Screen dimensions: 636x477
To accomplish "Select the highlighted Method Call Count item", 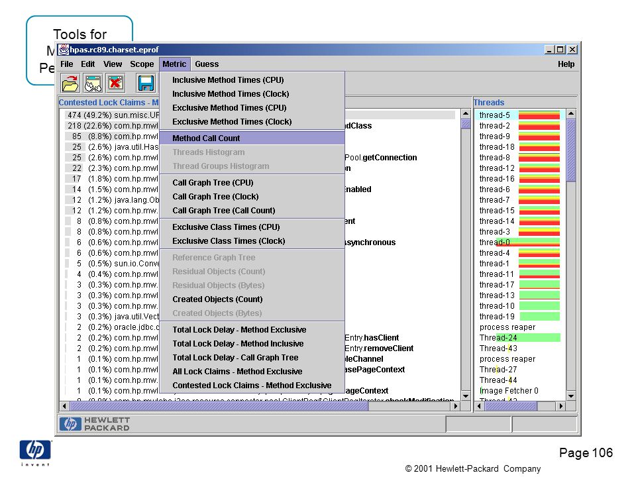I will coord(252,138).
